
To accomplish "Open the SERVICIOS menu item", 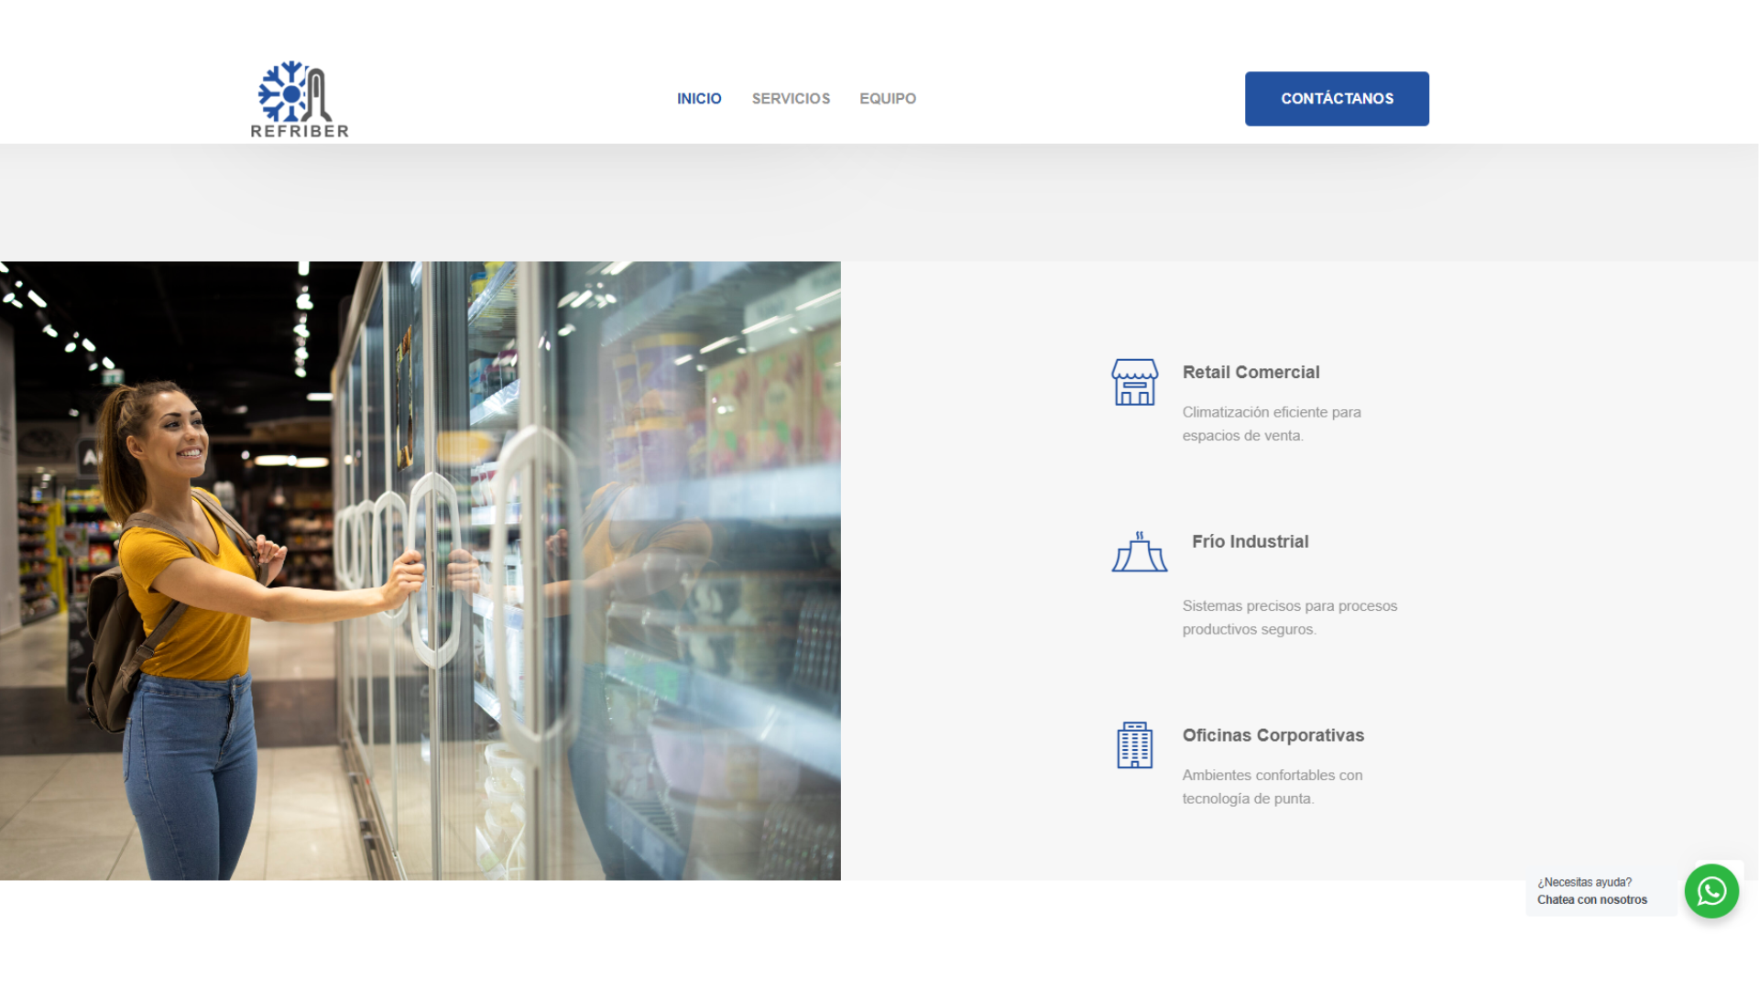I will (791, 99).
